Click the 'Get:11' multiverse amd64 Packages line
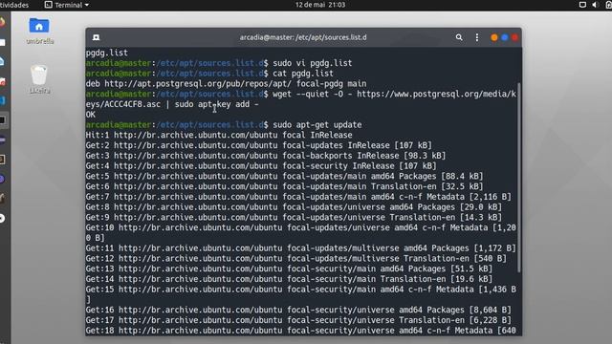Viewport: 612px width, 344px height. click(x=300, y=248)
